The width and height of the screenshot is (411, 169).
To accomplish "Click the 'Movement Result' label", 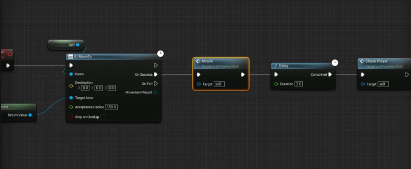I will click(139, 92).
